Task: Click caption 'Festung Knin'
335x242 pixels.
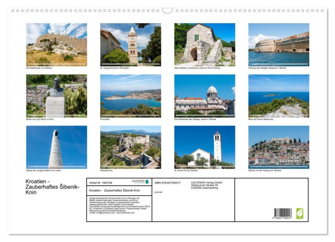Action: click(106, 170)
